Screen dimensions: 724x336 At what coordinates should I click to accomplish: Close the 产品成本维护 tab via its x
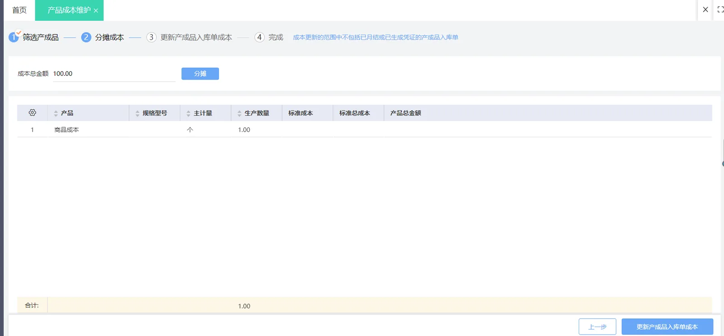click(96, 11)
